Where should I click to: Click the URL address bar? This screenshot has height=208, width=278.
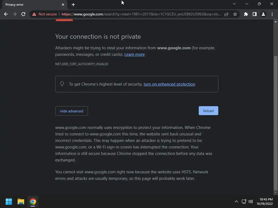pos(147,14)
